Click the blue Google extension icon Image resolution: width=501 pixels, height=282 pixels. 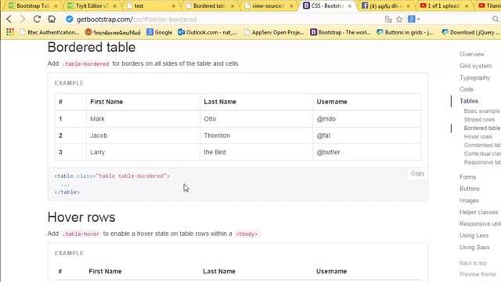(411, 19)
